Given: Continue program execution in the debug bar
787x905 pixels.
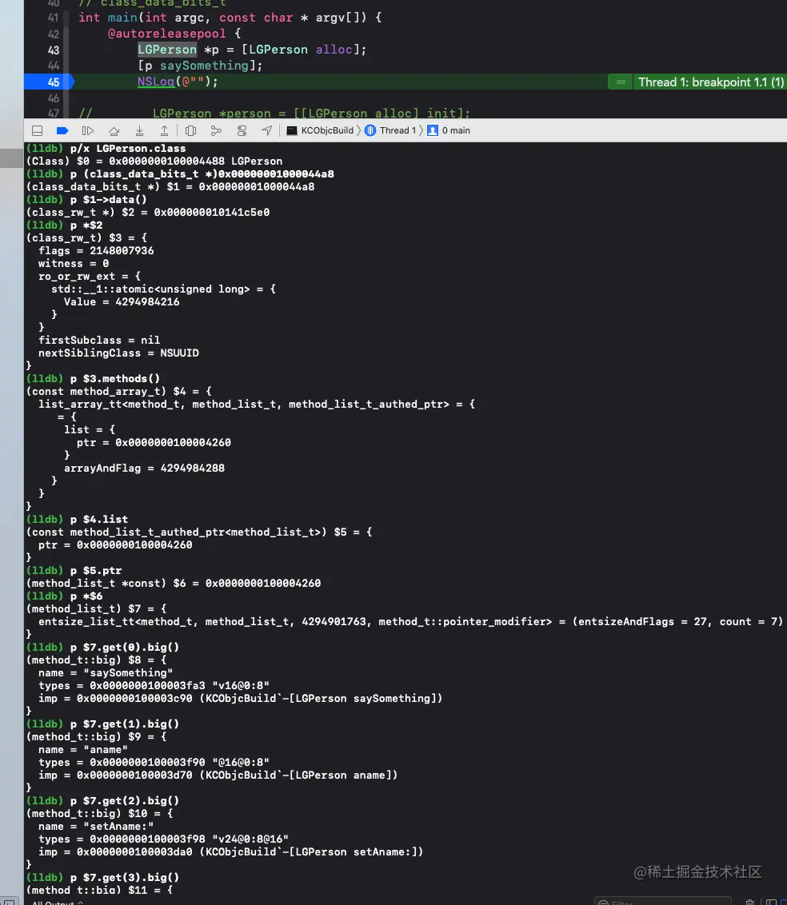Looking at the screenshot, I should (88, 130).
